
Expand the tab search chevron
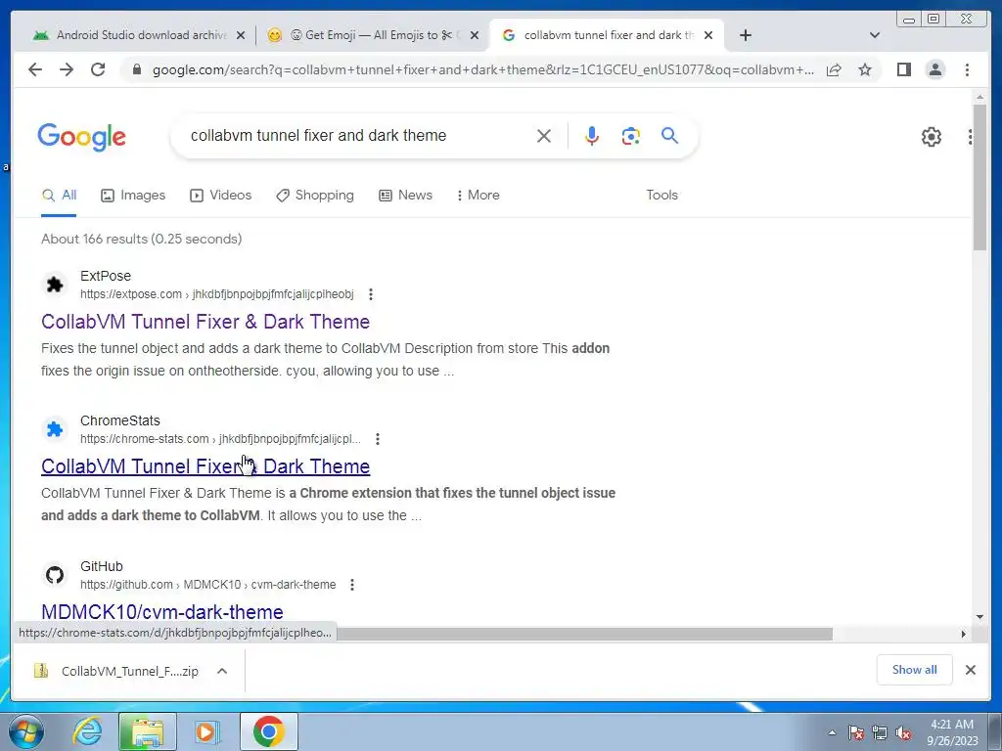pyautogui.click(x=875, y=35)
